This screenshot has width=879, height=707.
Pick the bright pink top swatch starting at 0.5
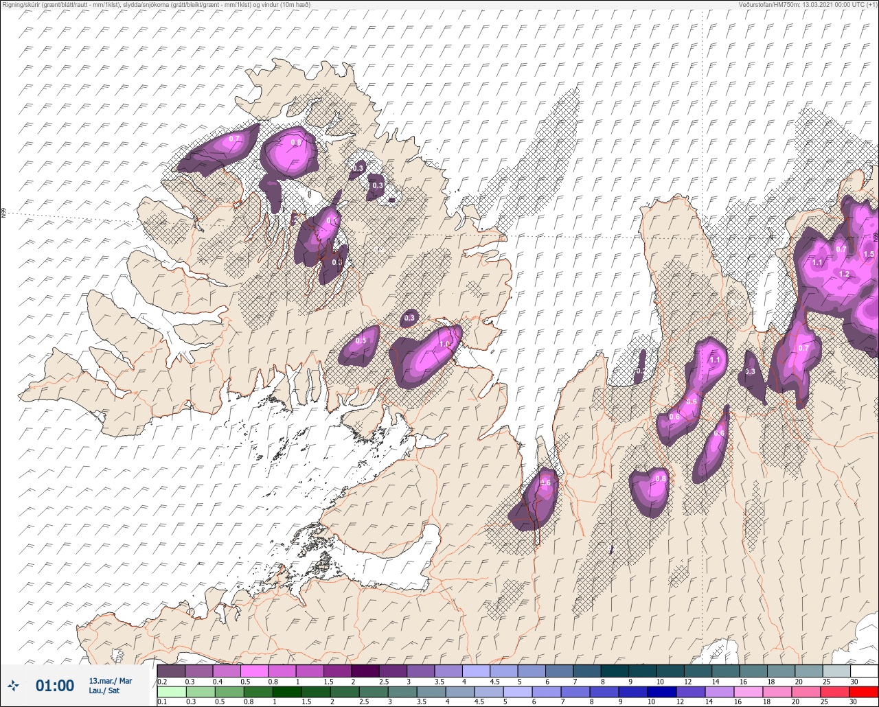click(x=254, y=671)
